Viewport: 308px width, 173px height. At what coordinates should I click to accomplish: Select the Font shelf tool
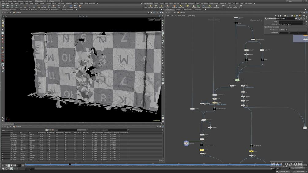tap(59, 6)
